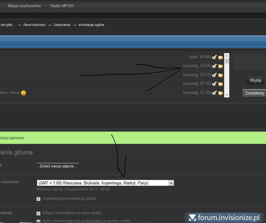266x223 pixels.
Task: Uncheck "Włącz komentarze w moim profilu"
Action: coord(38,213)
